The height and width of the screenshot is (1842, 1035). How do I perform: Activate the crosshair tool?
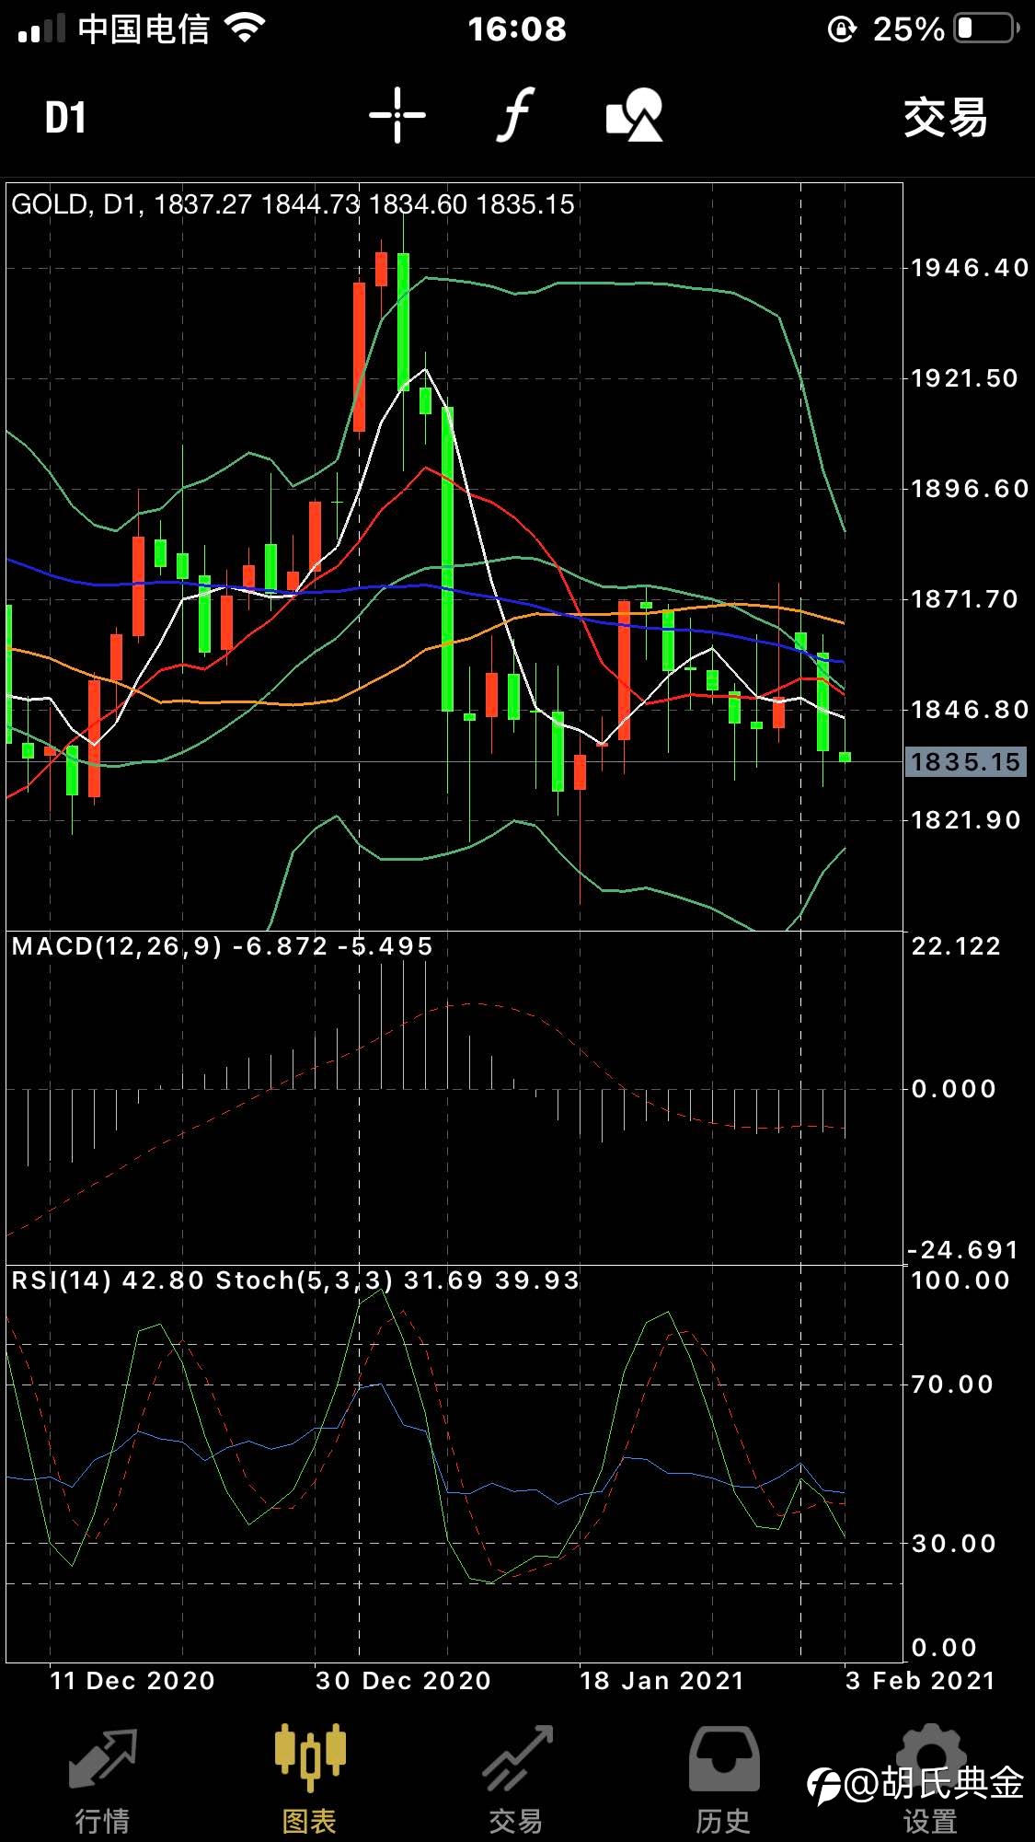(x=397, y=116)
